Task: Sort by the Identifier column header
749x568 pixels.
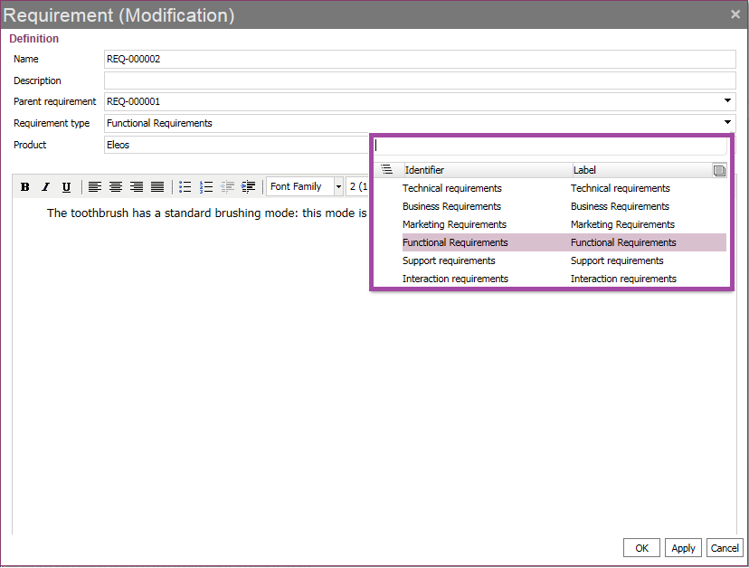Action: [488, 170]
